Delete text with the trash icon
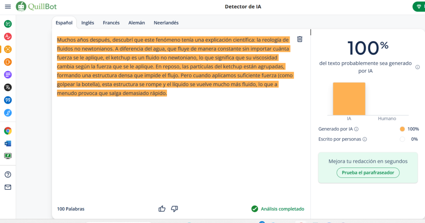 point(300,39)
